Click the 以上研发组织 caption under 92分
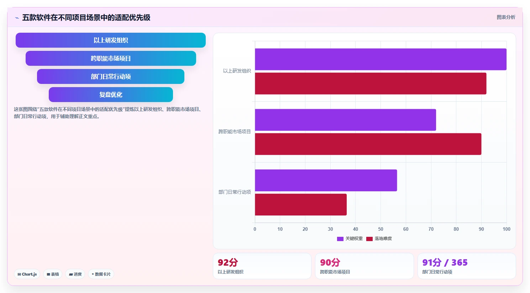The height and width of the screenshot is (293, 530). (231, 272)
